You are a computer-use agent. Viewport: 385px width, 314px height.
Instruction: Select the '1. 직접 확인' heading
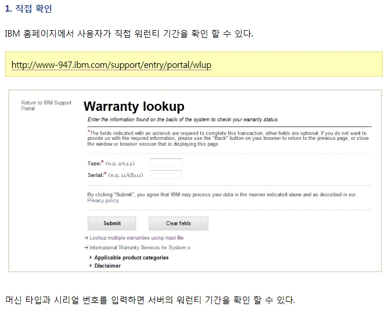(28, 9)
